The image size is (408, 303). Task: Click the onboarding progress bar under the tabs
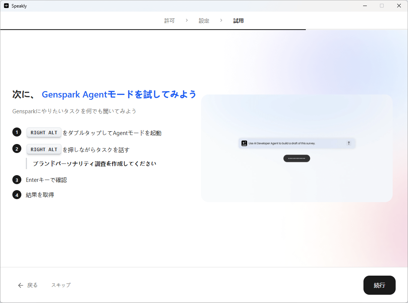[153, 29]
